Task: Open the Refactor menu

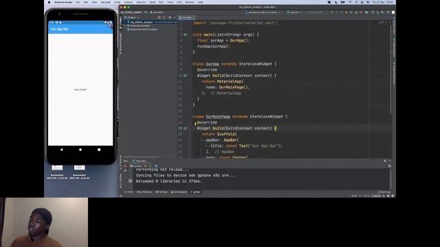Action: click(x=141, y=2)
